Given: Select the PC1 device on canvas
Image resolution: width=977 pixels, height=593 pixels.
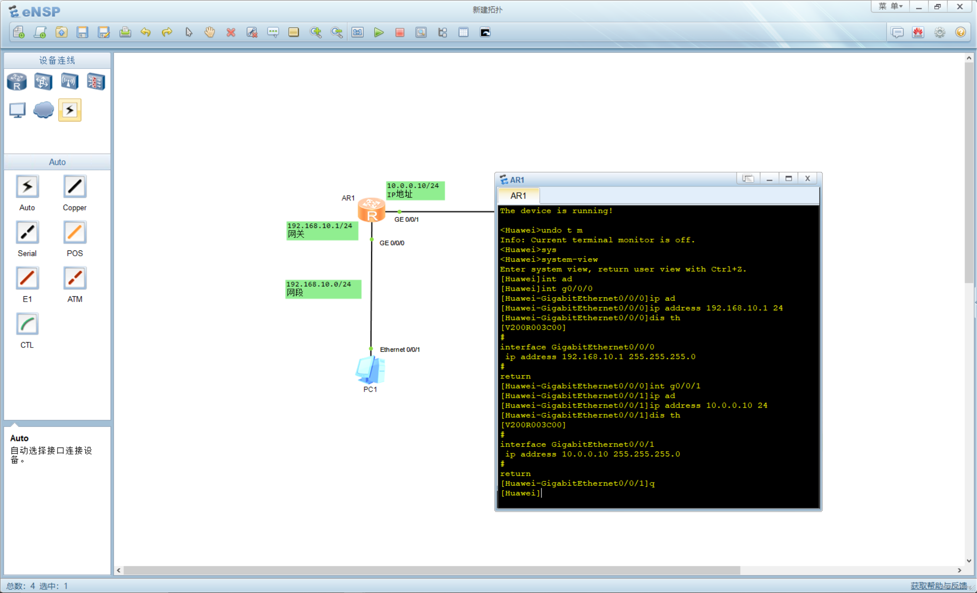Looking at the screenshot, I should [370, 370].
